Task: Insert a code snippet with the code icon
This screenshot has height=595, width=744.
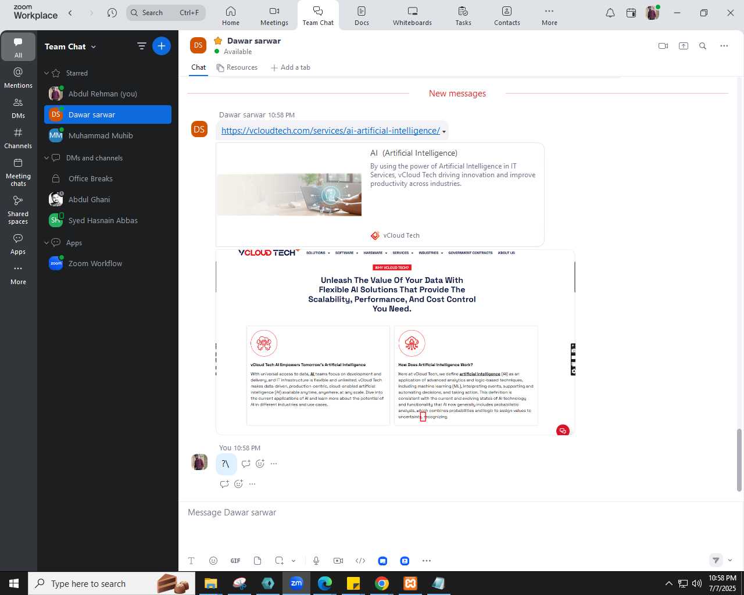Action: tap(360, 561)
